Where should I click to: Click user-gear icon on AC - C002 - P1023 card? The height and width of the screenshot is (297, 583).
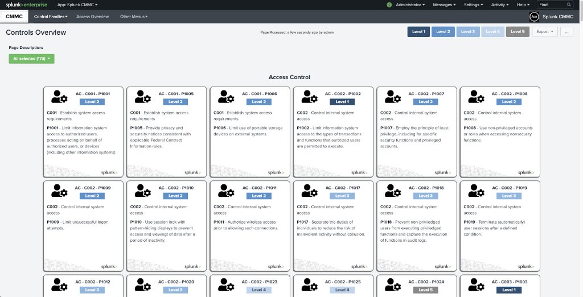point(225,284)
